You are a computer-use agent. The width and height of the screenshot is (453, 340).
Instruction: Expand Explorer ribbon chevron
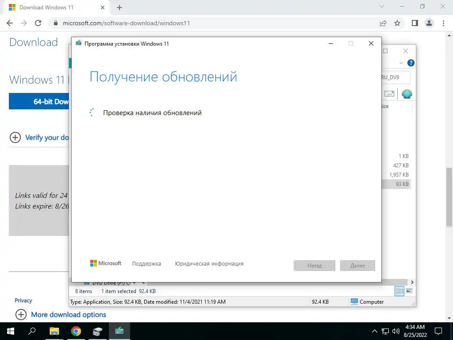point(401,63)
